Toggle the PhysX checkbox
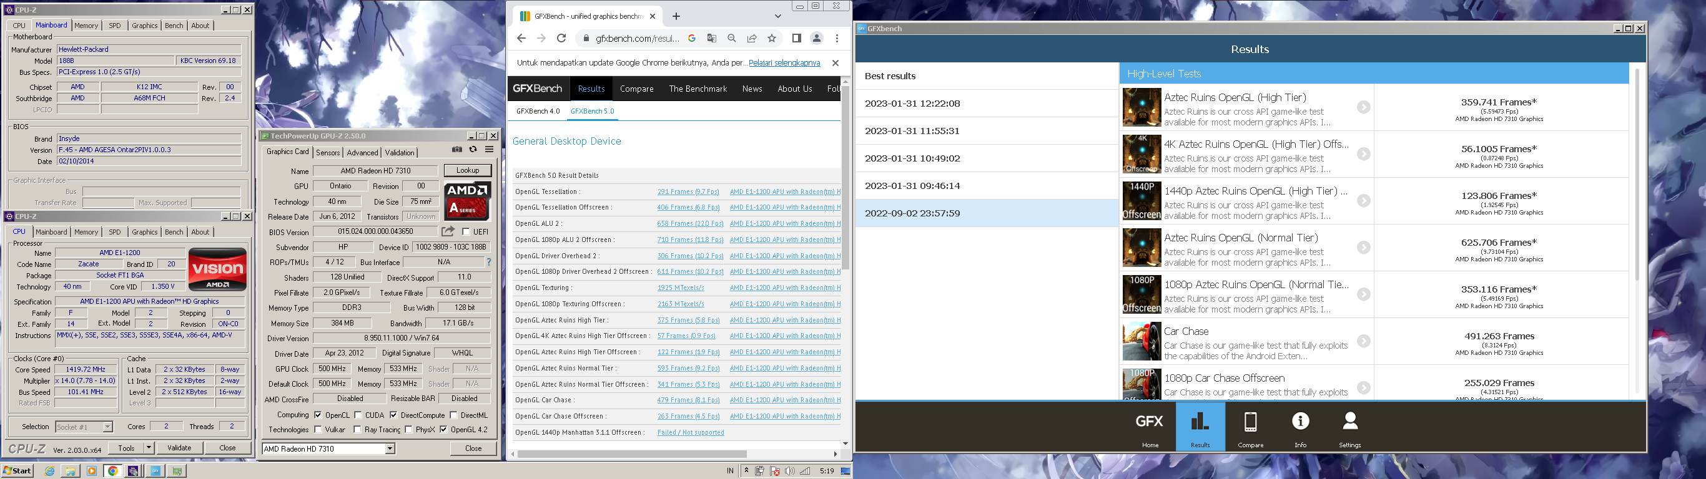1706x479 pixels. (x=408, y=429)
